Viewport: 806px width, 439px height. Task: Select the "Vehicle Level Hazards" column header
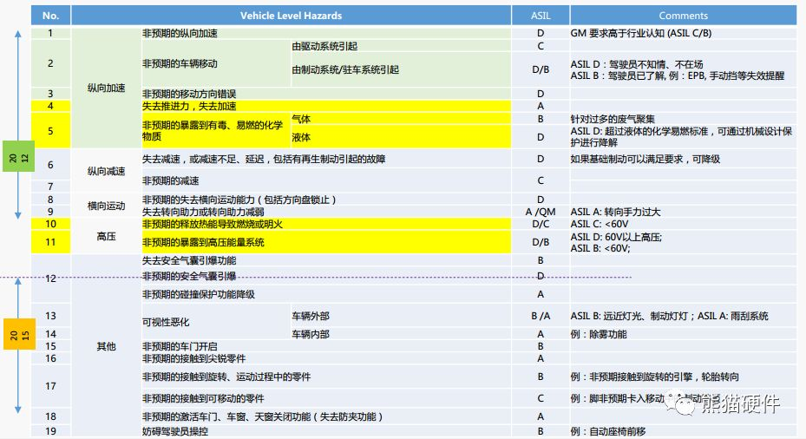point(291,16)
